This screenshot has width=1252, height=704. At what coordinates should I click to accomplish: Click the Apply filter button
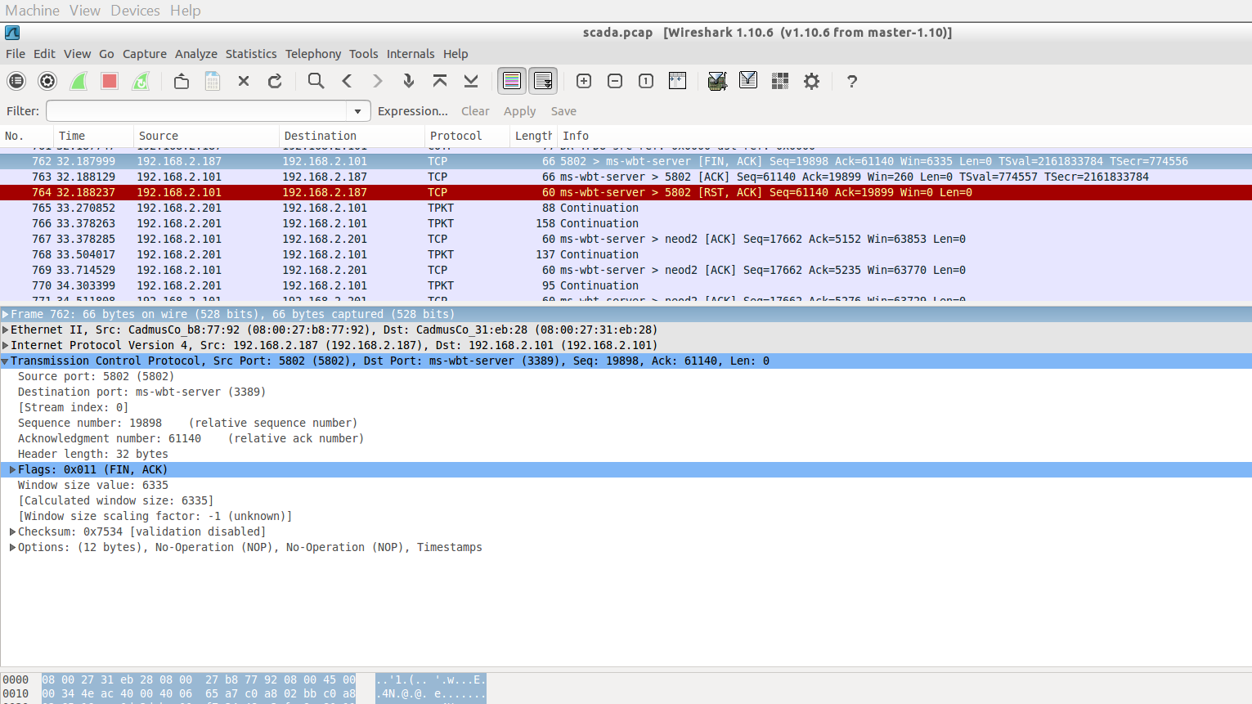(x=520, y=111)
